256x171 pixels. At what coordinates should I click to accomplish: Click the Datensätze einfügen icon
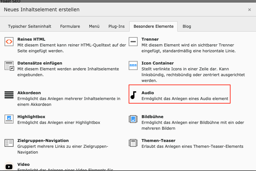9,65
